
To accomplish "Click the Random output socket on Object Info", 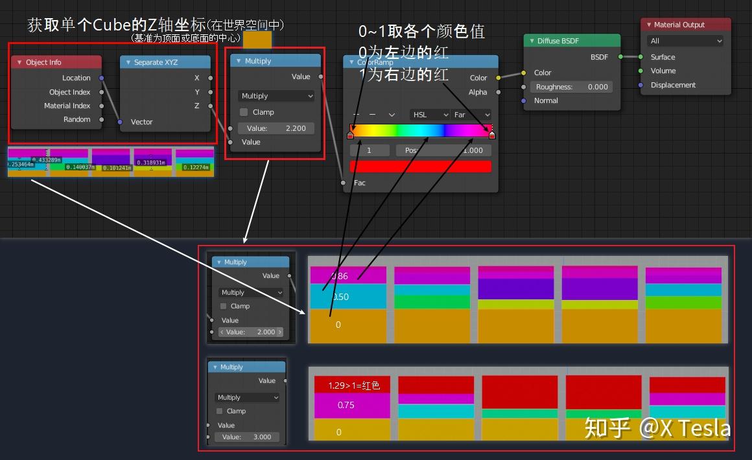I will coord(101,119).
